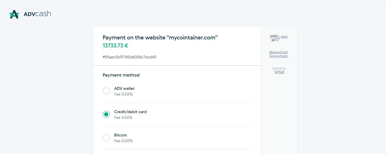Click the DSS text of PCI badge
Image resolution: width=386 pixels, height=154 pixels.
284,37
